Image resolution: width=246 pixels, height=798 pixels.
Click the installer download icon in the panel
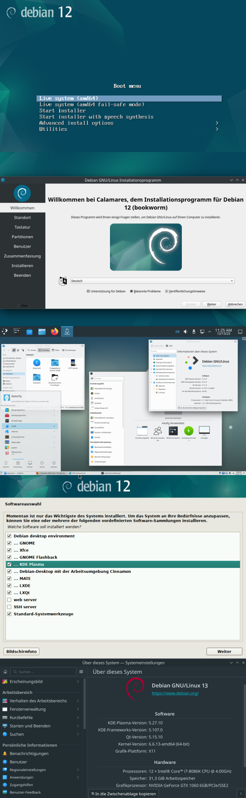click(x=67, y=331)
